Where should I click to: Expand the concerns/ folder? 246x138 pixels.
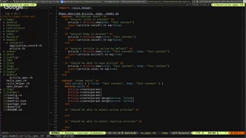7,43
